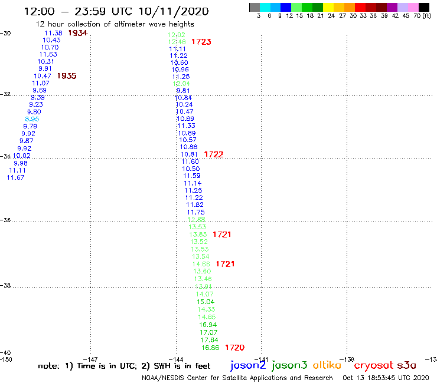Click the subtitle about altimeter wave heights
The width and height of the screenshot is (437, 383).
115,24
